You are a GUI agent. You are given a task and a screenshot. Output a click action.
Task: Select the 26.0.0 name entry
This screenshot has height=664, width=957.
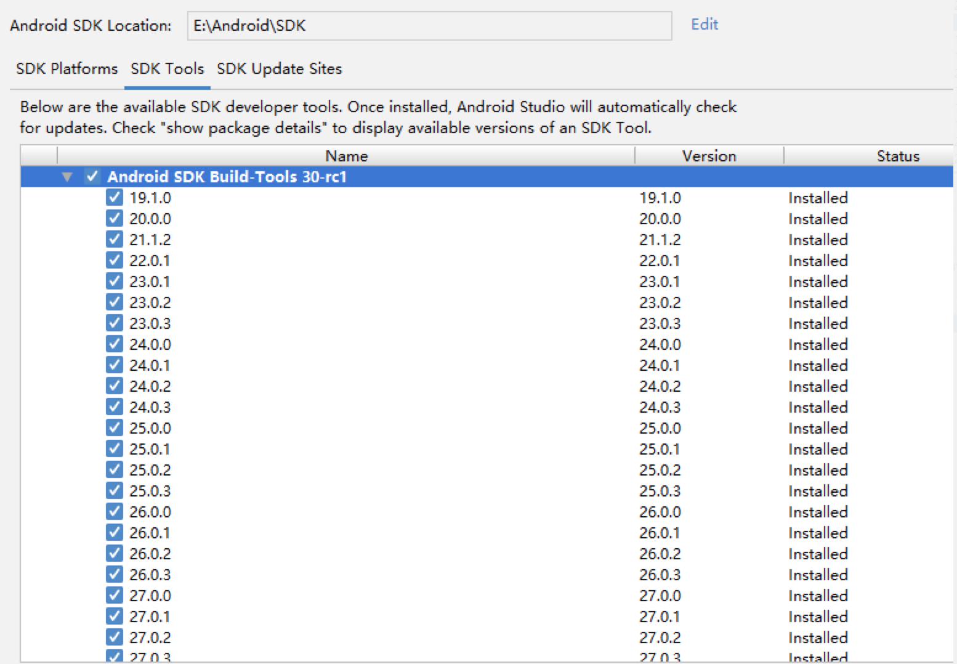150,512
